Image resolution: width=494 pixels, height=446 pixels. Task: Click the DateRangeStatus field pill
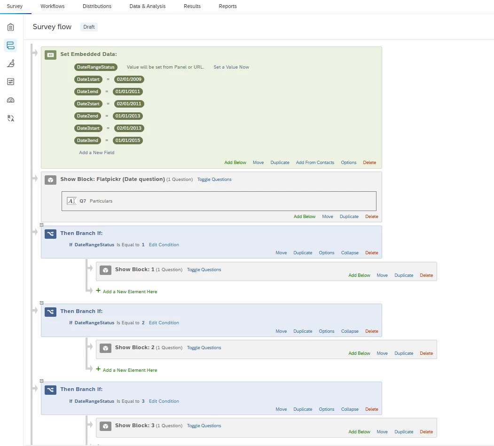coord(96,67)
